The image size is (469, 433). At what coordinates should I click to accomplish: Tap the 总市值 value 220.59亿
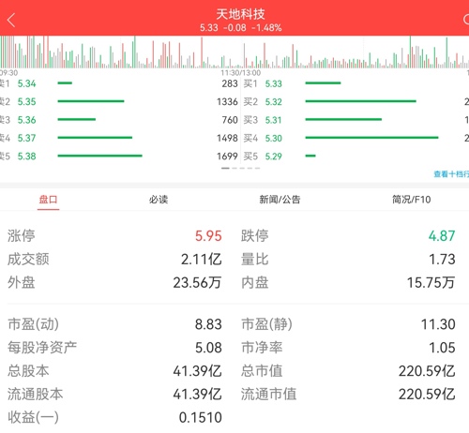(427, 371)
